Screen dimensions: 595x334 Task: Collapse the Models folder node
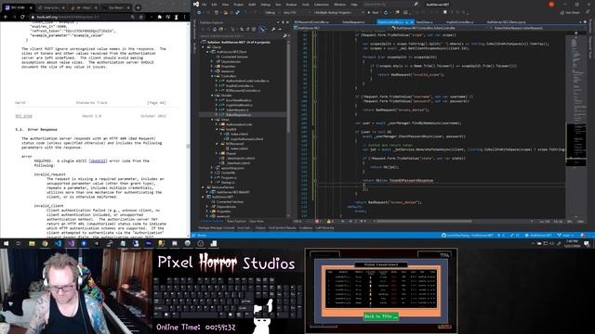(x=212, y=96)
